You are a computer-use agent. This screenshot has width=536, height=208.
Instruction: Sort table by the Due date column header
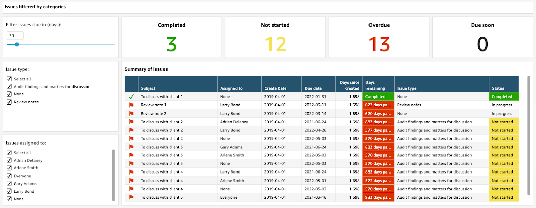click(313, 88)
